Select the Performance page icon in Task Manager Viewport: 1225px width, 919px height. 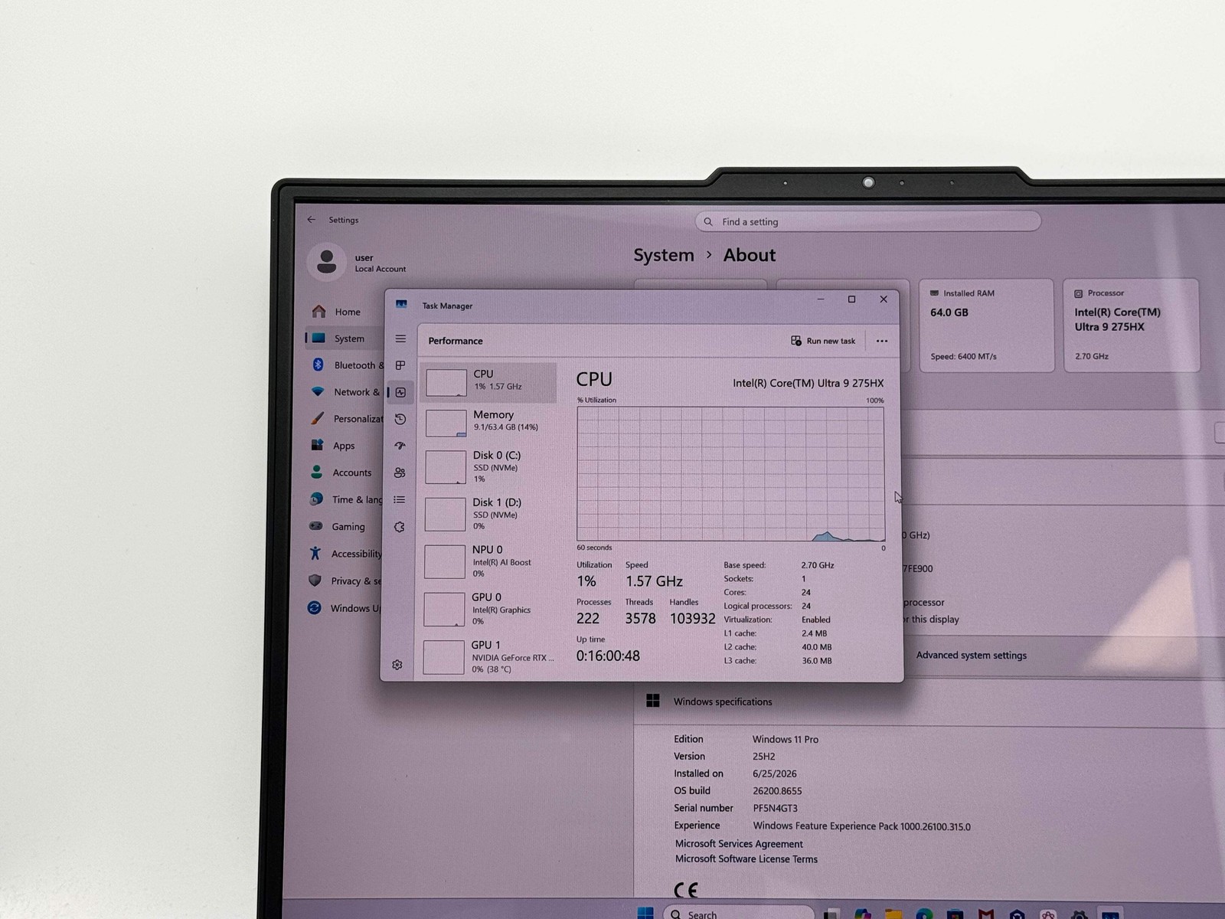point(400,392)
